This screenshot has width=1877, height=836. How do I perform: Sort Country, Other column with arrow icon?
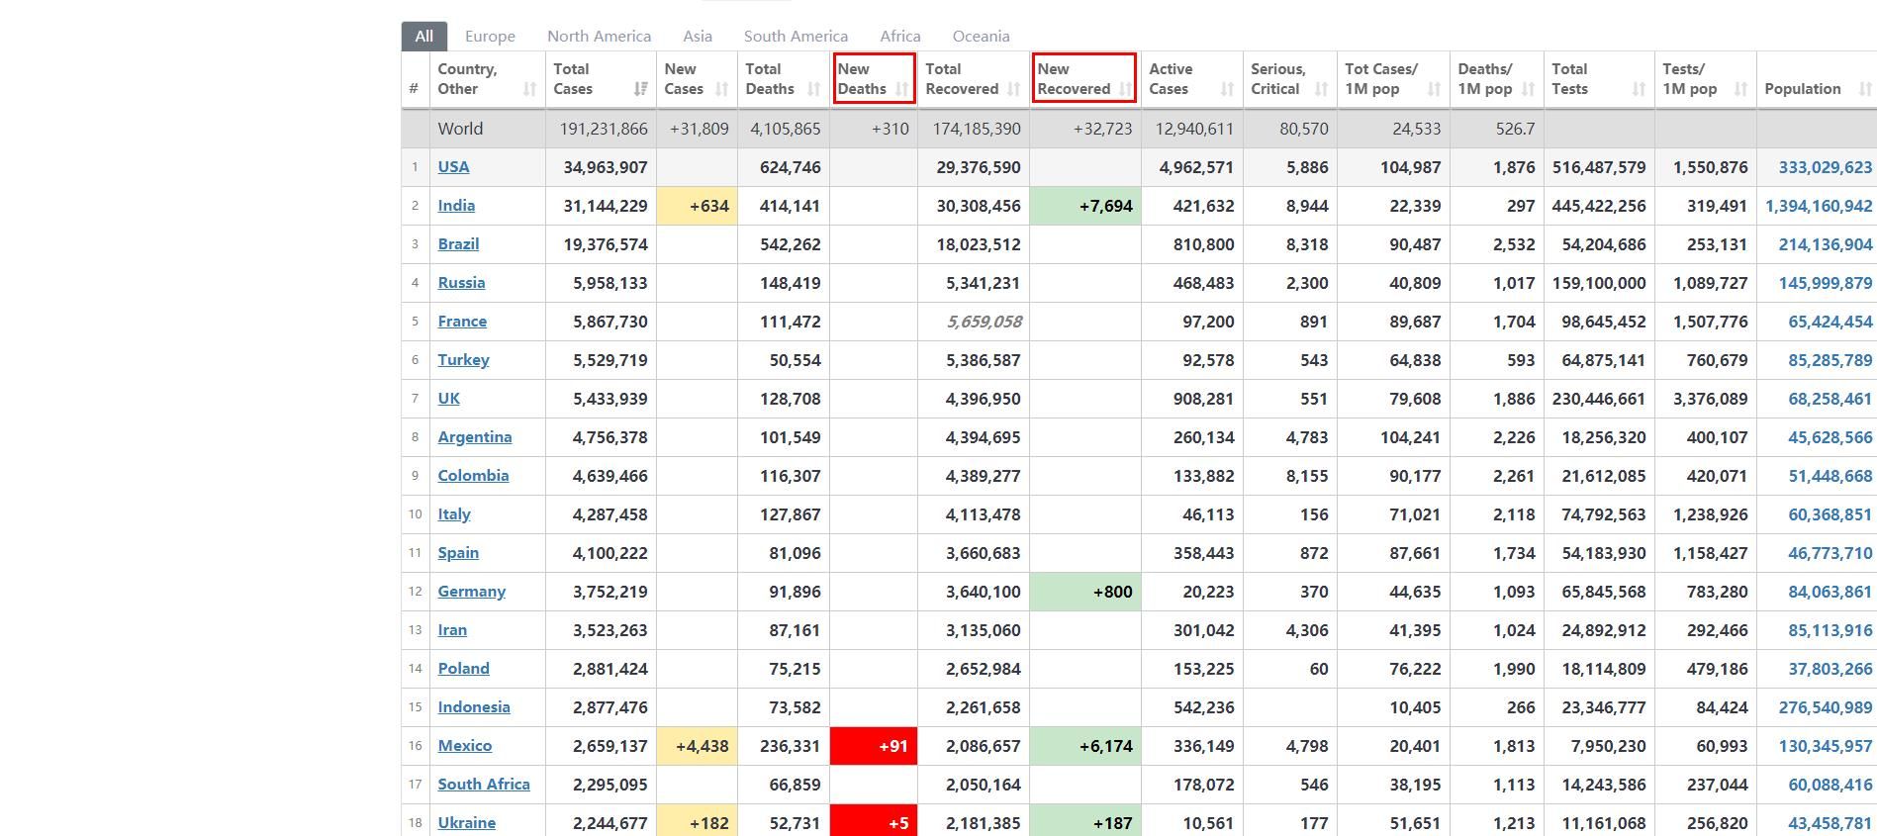click(x=529, y=89)
